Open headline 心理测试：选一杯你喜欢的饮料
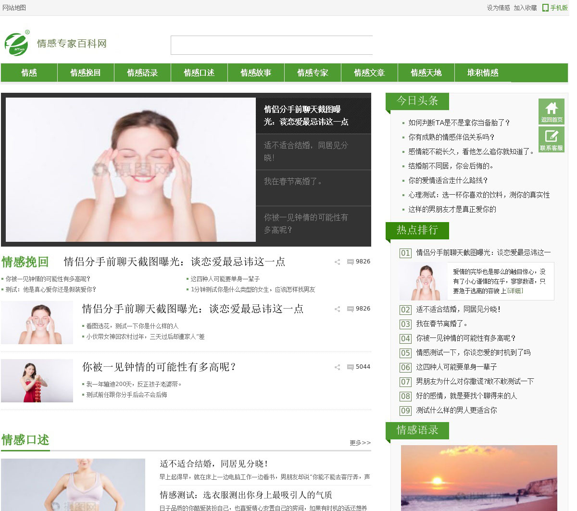This screenshot has width=577, height=511. 479,195
